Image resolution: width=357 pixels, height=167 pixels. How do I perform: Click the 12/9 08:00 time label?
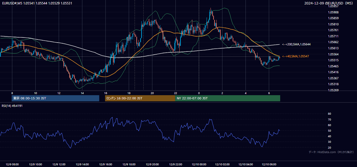pyautogui.click(x=12, y=164)
